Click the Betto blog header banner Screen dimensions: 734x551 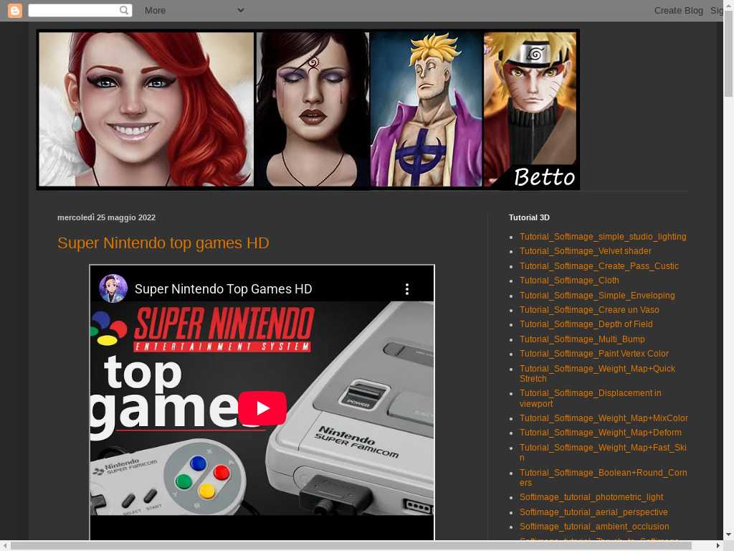pyautogui.click(x=308, y=109)
